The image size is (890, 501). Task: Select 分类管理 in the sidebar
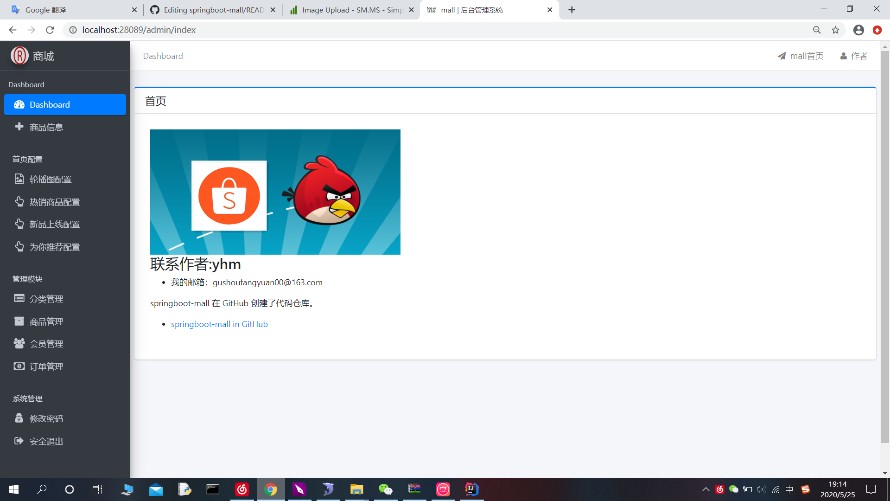(x=46, y=299)
